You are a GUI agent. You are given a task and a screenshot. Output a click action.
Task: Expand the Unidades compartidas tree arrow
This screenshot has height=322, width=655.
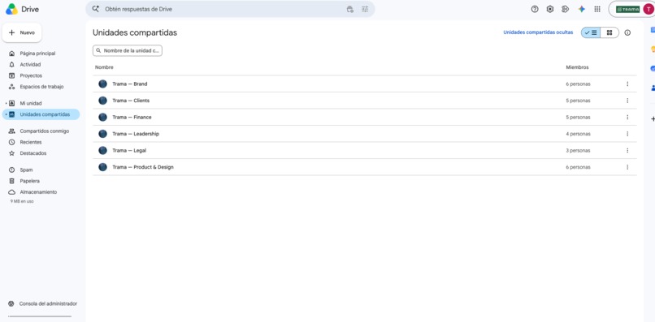tap(6, 114)
